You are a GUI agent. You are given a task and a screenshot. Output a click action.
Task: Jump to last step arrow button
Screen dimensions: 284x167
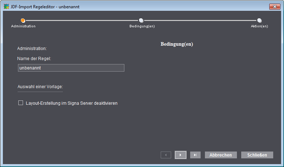195,155
